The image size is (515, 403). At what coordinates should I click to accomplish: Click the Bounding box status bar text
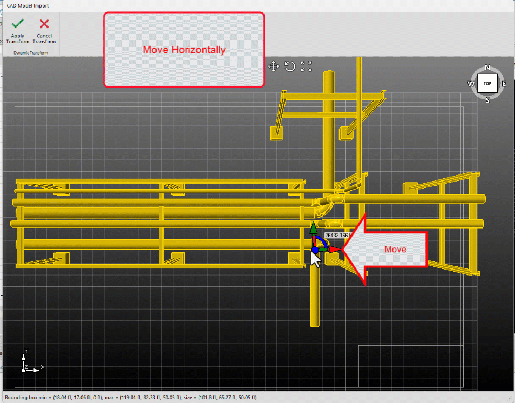coord(130,398)
